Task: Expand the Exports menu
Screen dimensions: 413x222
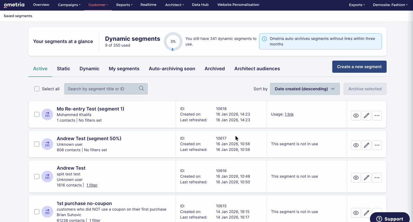Action: click(357, 5)
